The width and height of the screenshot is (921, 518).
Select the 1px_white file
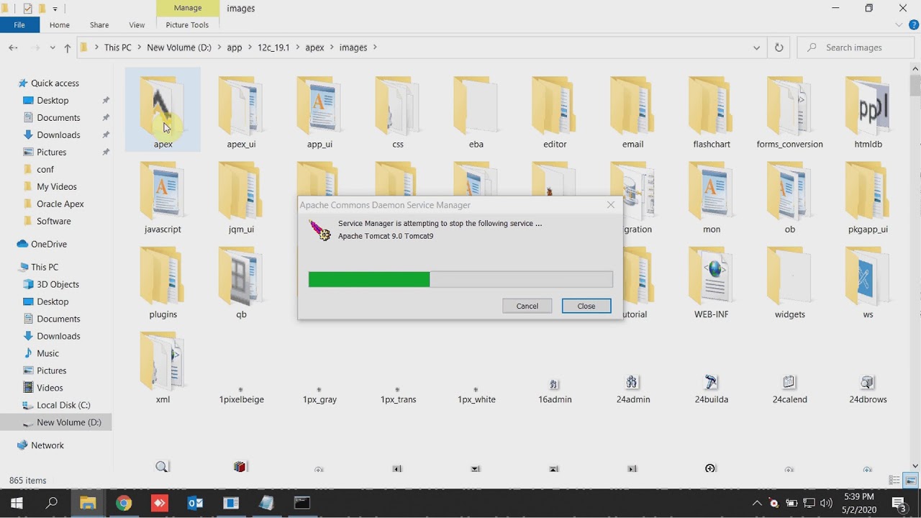pos(476,394)
